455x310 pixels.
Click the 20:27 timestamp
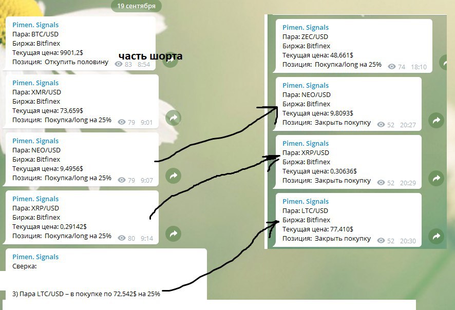tap(408, 125)
